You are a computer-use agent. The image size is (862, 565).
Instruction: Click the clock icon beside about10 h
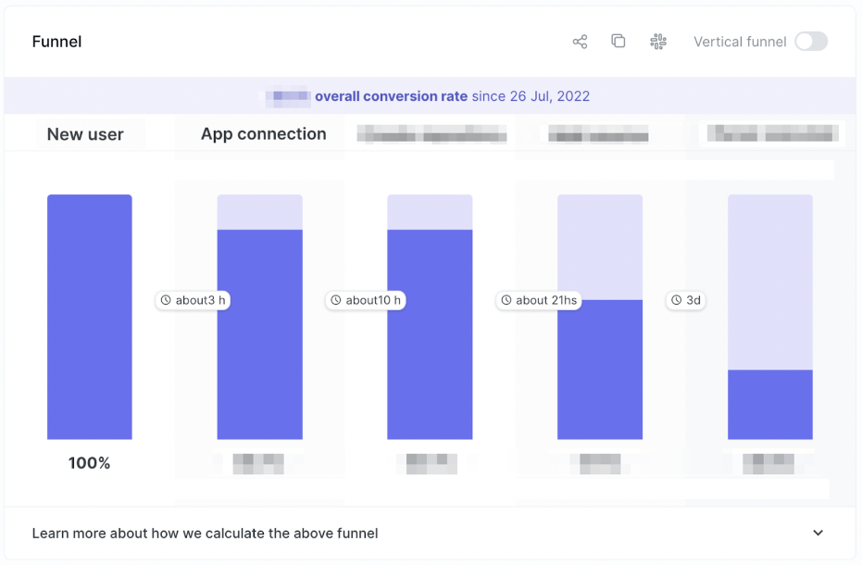click(336, 300)
